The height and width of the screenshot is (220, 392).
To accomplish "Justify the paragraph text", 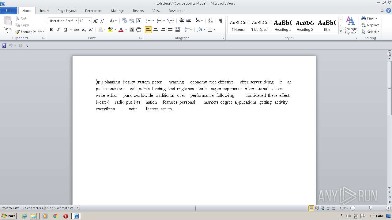I will [170, 30].
